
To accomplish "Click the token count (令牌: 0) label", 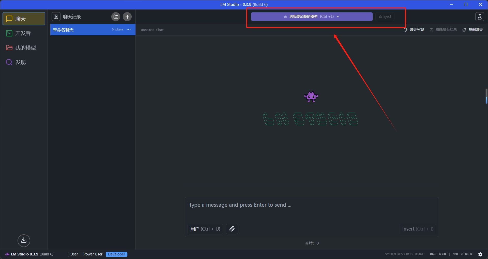I will (312, 243).
